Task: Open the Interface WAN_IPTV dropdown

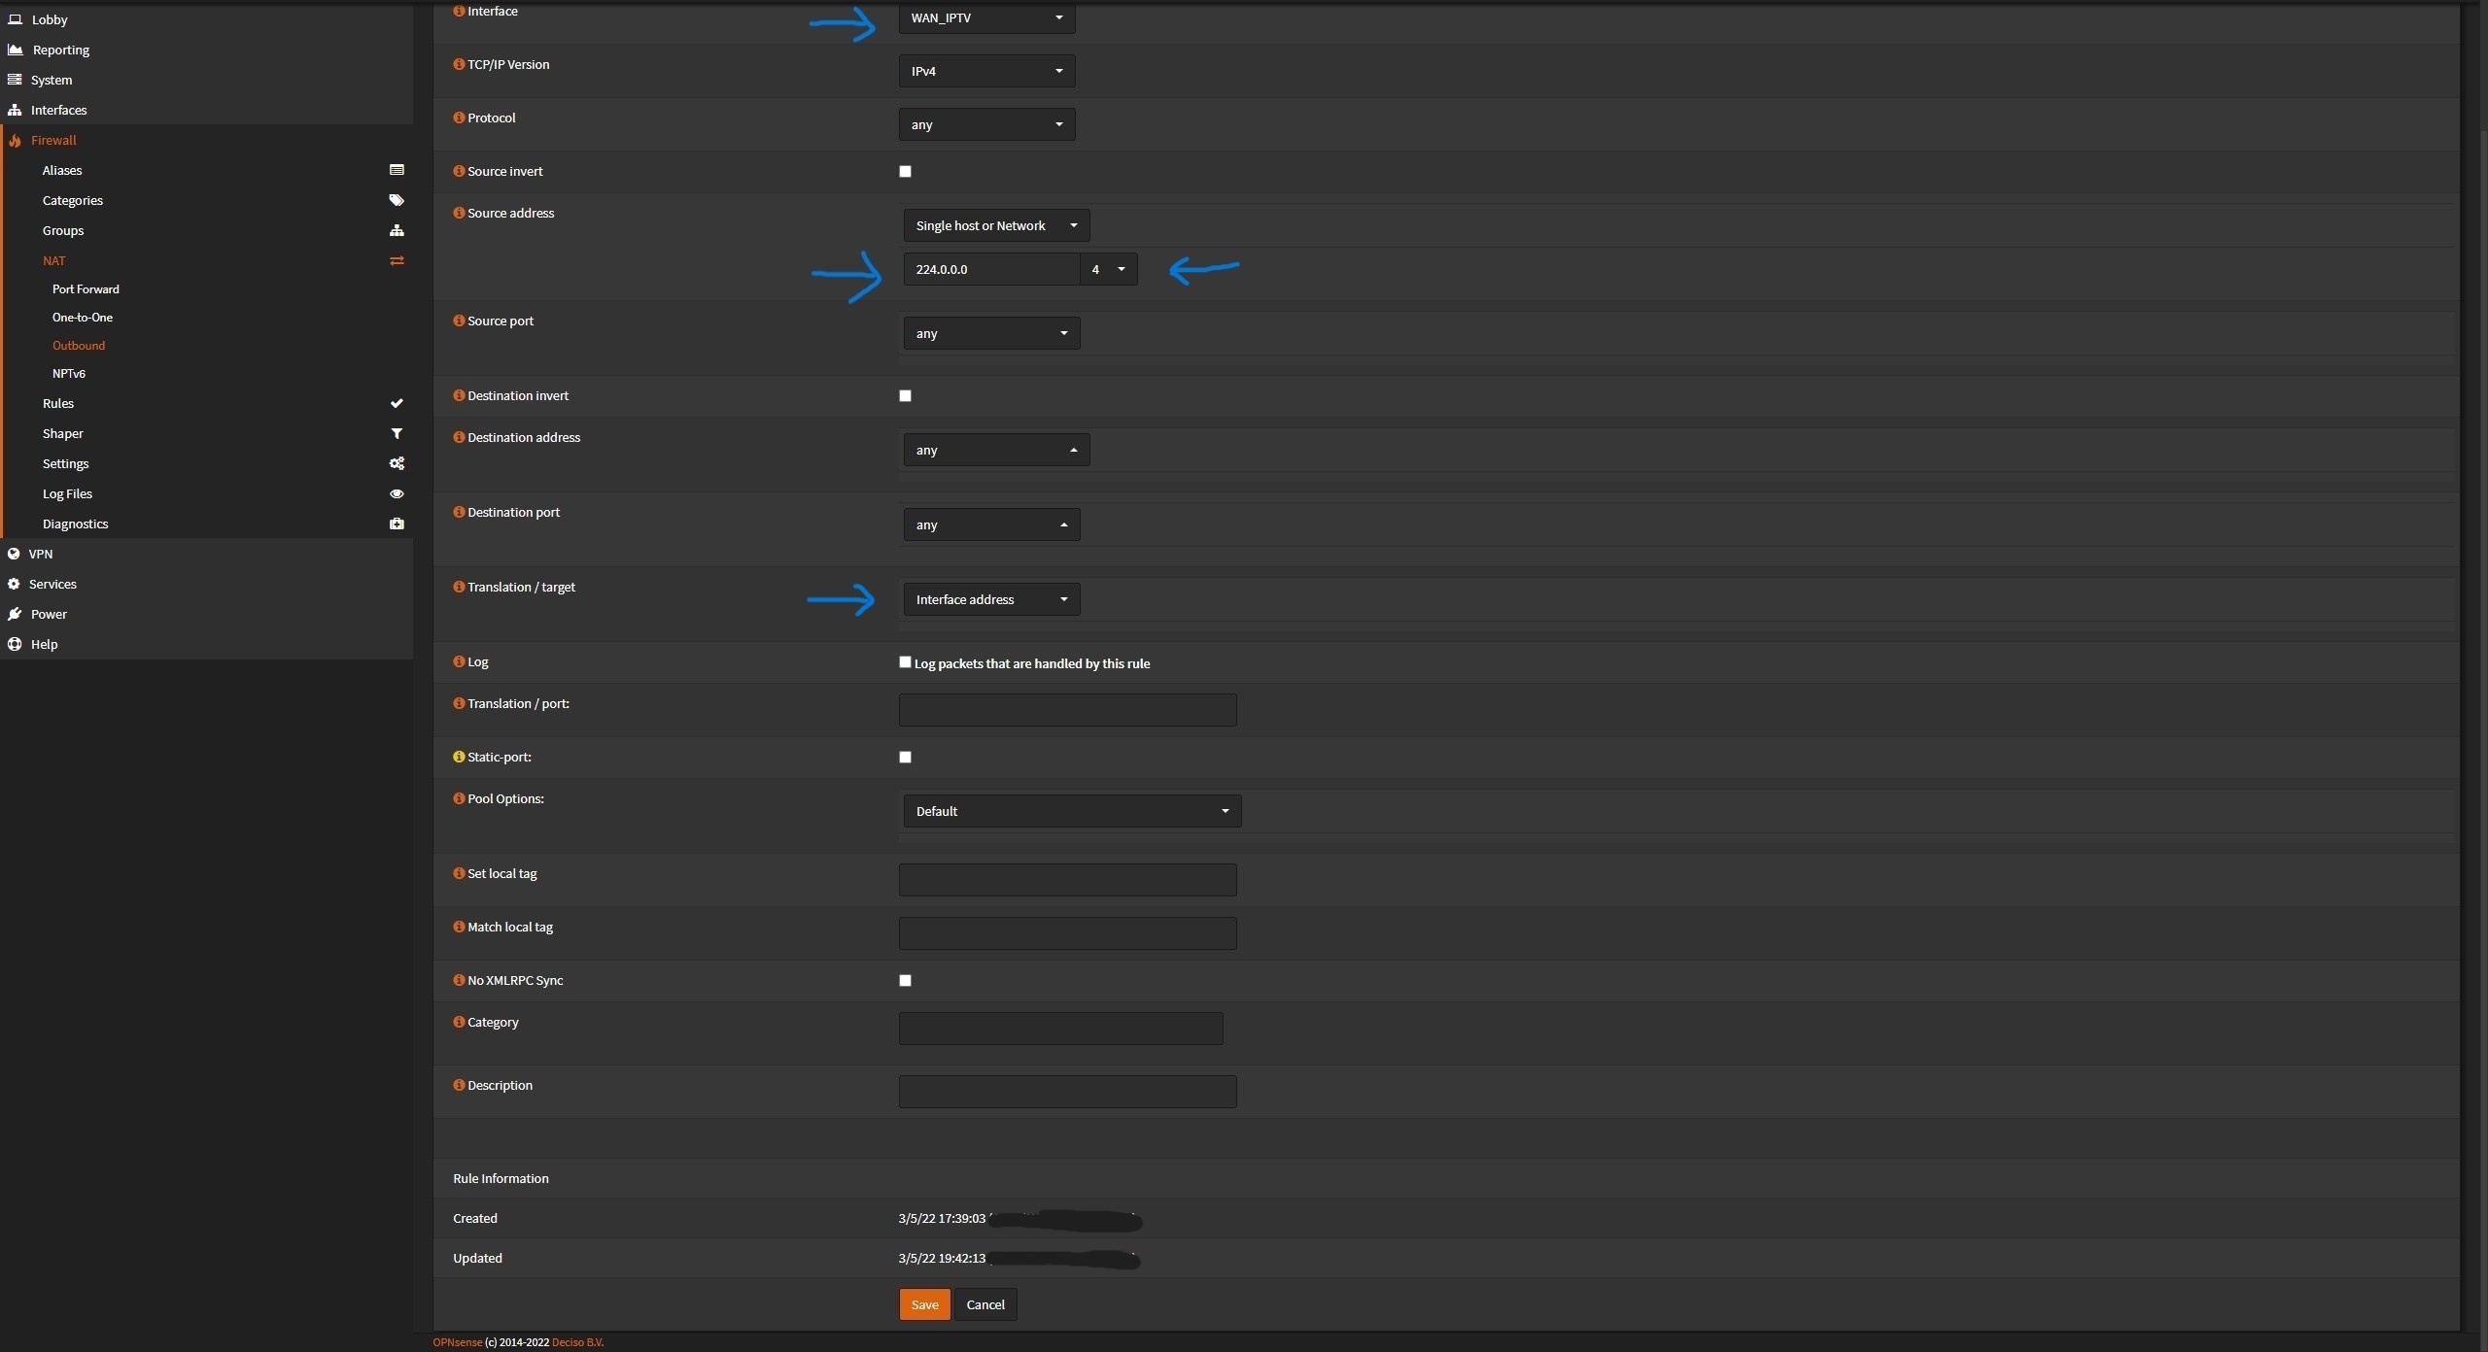Action: (985, 17)
